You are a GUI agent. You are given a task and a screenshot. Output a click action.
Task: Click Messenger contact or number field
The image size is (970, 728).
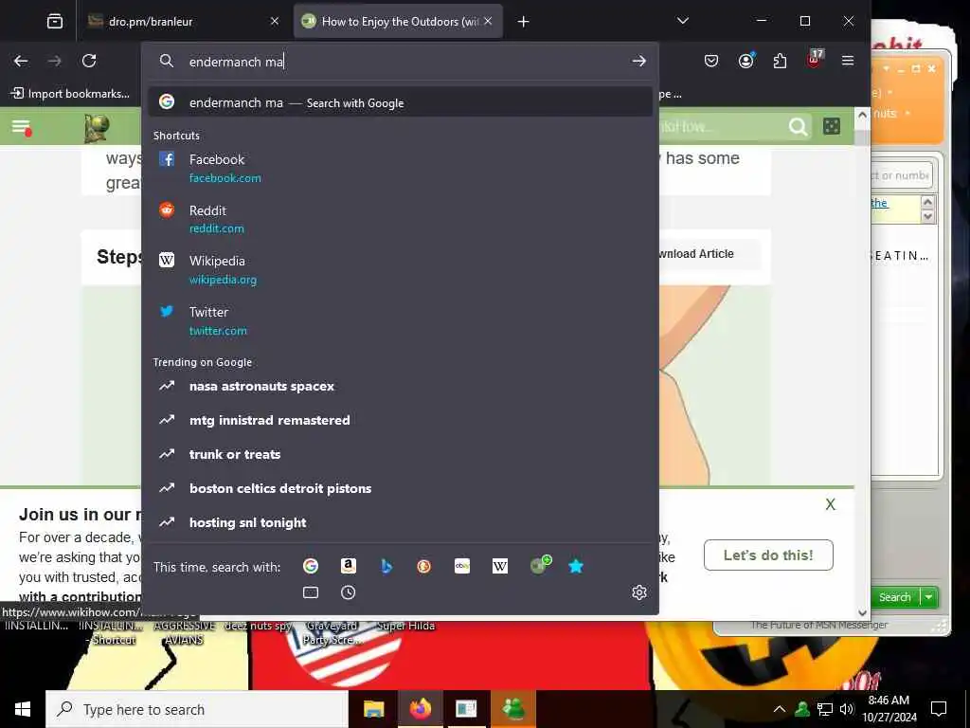point(901,175)
